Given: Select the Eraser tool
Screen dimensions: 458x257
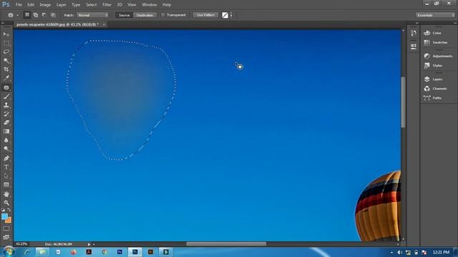Looking at the screenshot, I should tap(6, 123).
